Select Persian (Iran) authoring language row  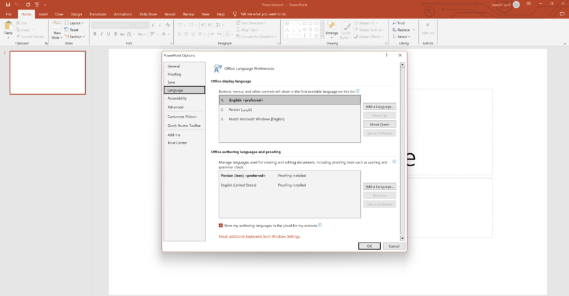tap(289, 176)
